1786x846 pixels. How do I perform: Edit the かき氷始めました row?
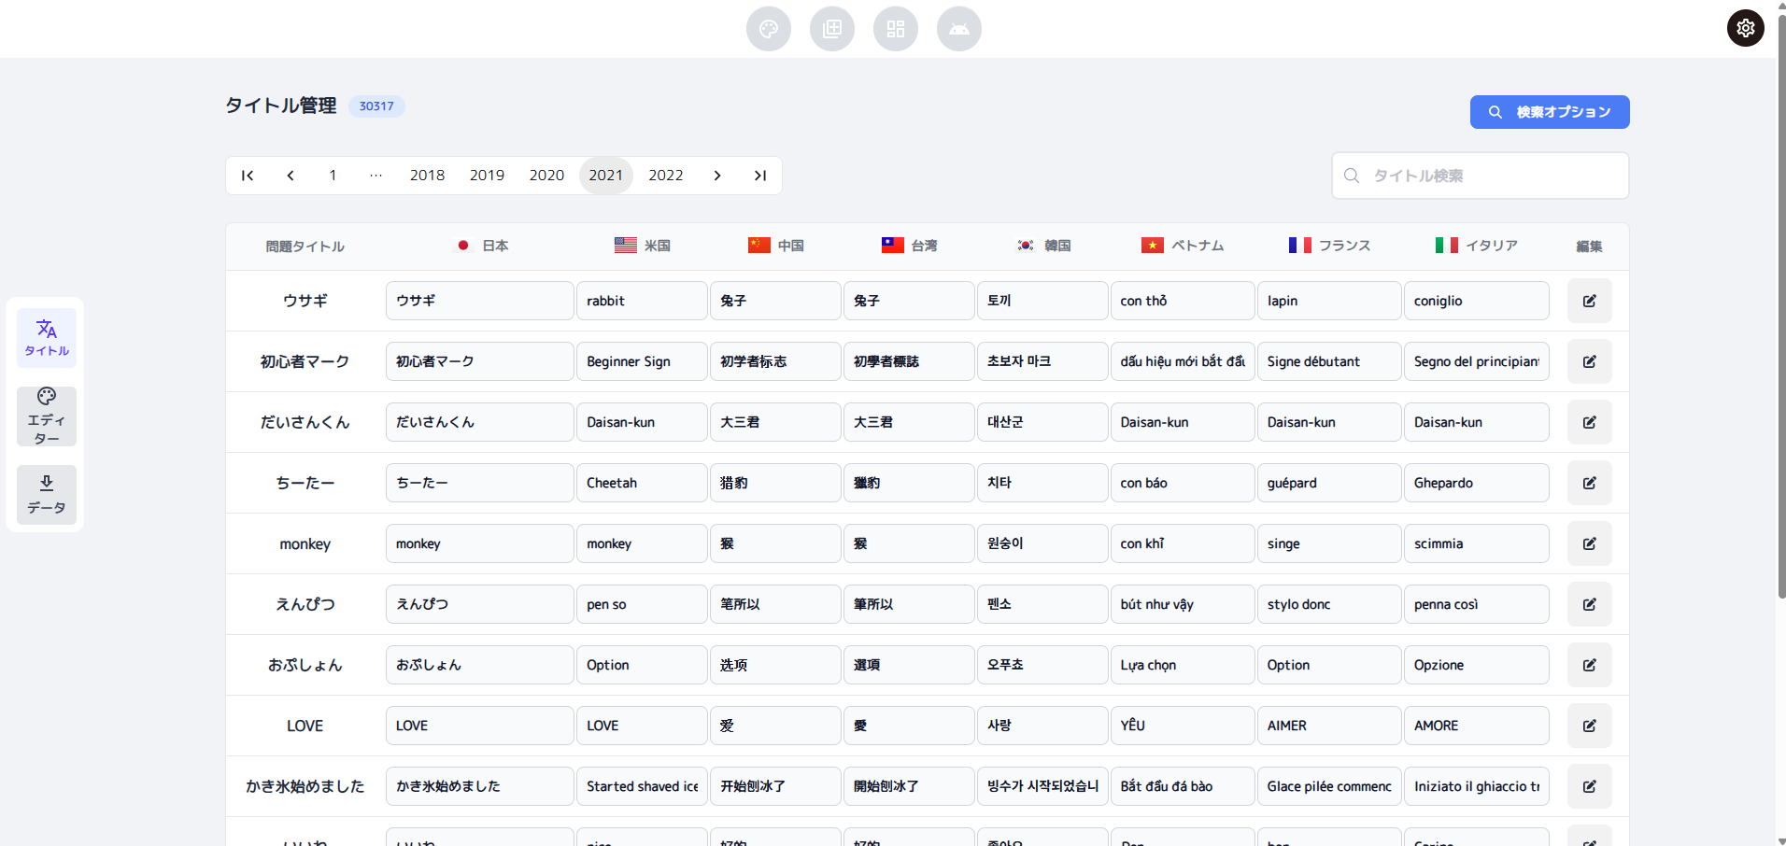point(1589,786)
